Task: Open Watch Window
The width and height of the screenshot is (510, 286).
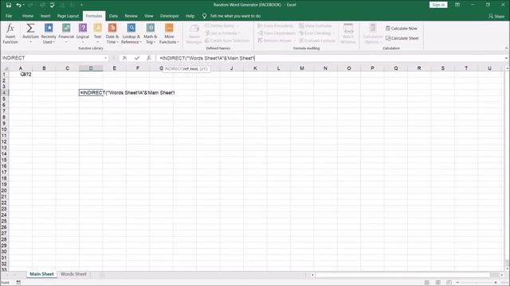Action: click(x=348, y=33)
